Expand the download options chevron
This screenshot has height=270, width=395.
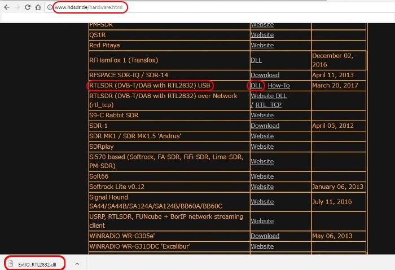pos(77,264)
